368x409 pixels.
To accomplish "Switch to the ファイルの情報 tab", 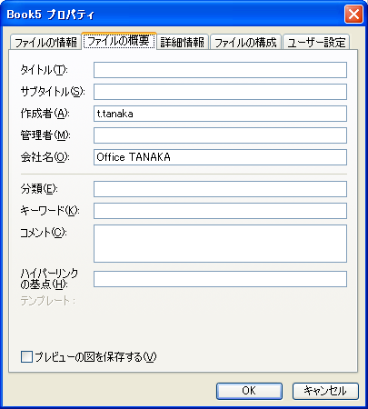I will tap(45, 42).
